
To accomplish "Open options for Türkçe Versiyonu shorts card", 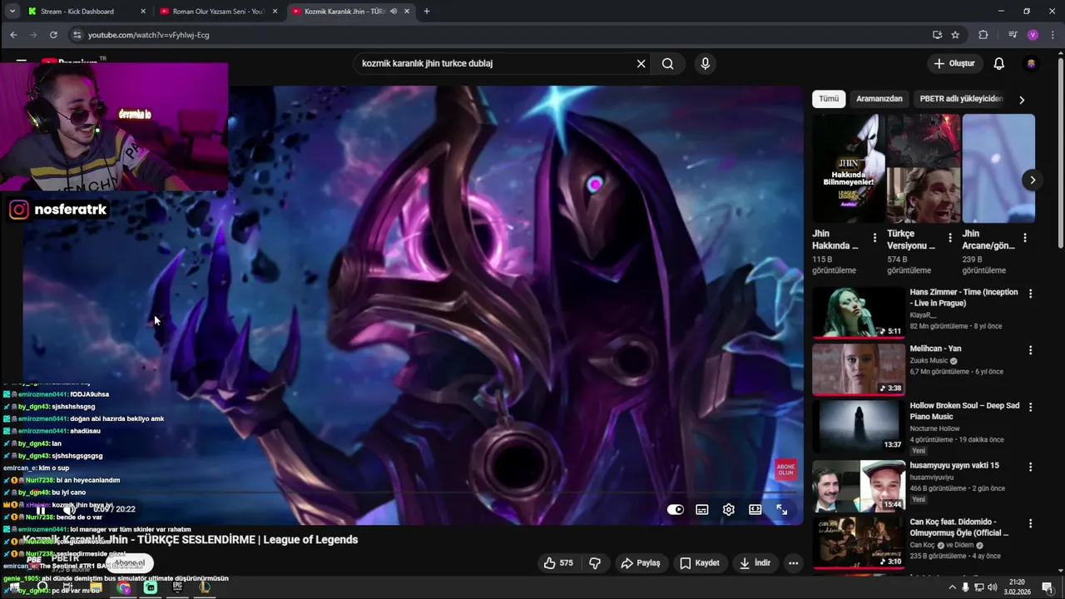I will click(949, 238).
